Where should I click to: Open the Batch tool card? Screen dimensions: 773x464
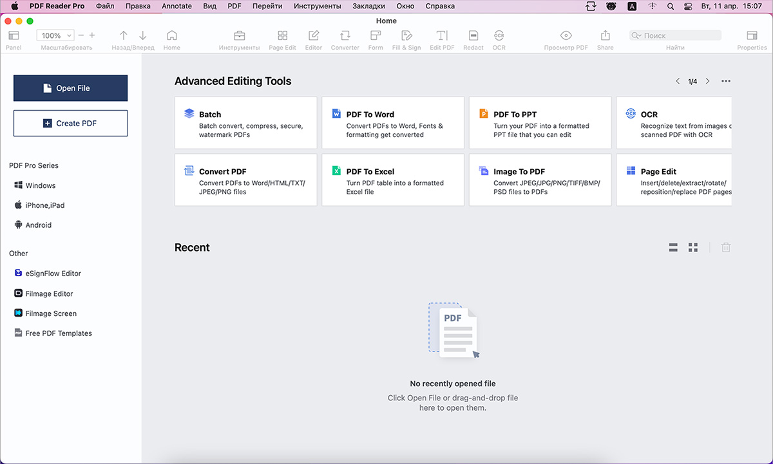245,123
